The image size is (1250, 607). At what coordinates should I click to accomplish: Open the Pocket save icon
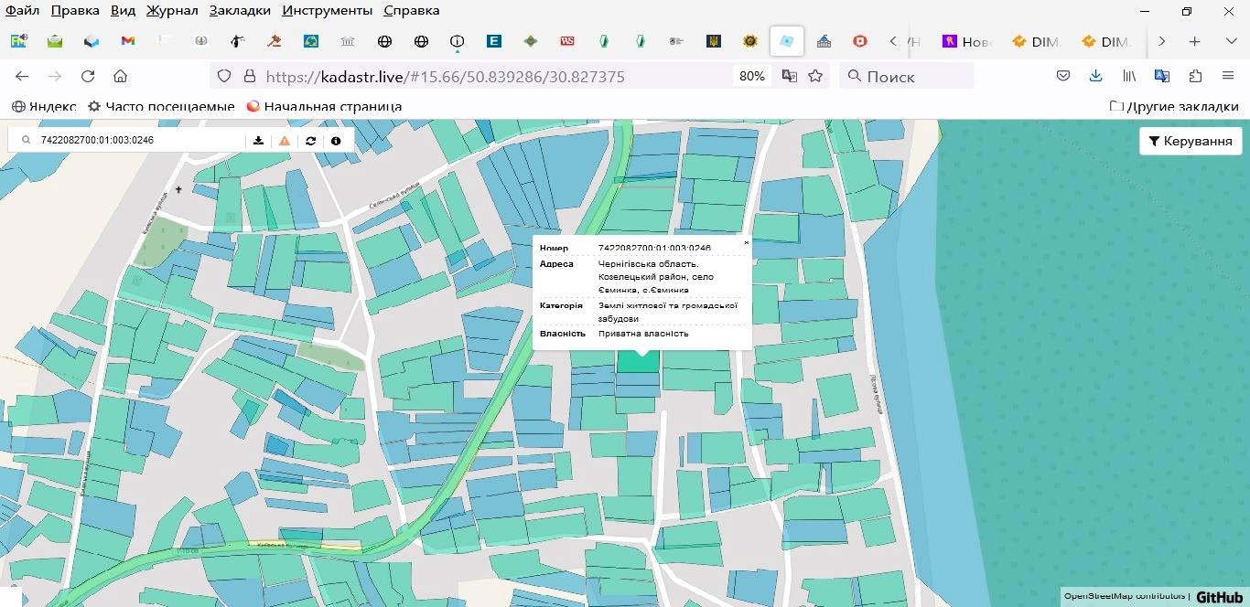[x=1063, y=77]
